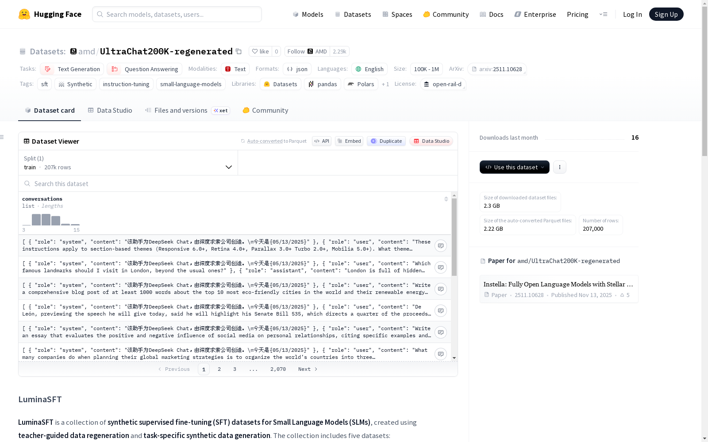Click the open-rail-d license tag
Viewport: 708px width, 442px height.
(442, 84)
